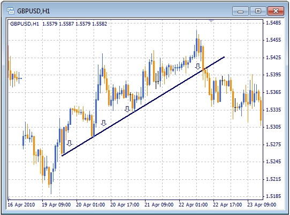Click the 21 Apr 09:00 time axis label
The image size is (290, 215).
point(159,205)
